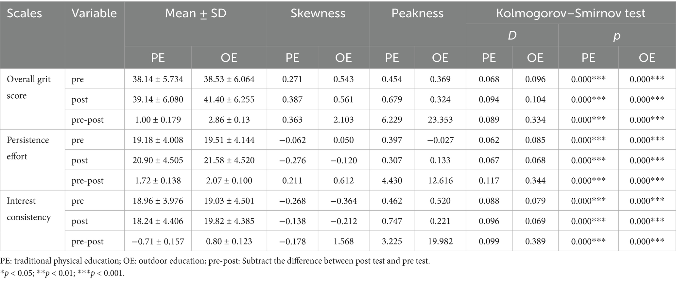676x281 pixels.
Task: Select the "Persistence effort" row label
Action: point(28,148)
